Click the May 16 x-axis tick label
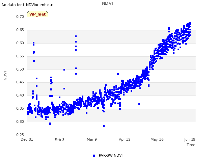 157,139
